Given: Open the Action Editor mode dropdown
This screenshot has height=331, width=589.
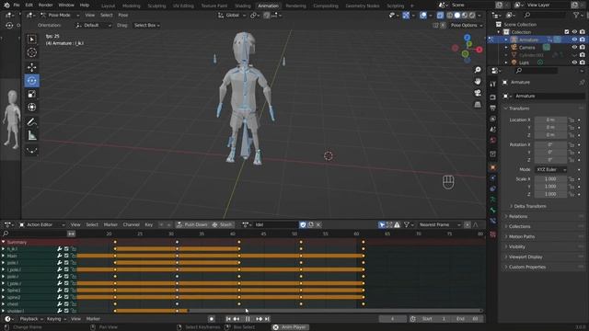Looking at the screenshot, I should 42,224.
